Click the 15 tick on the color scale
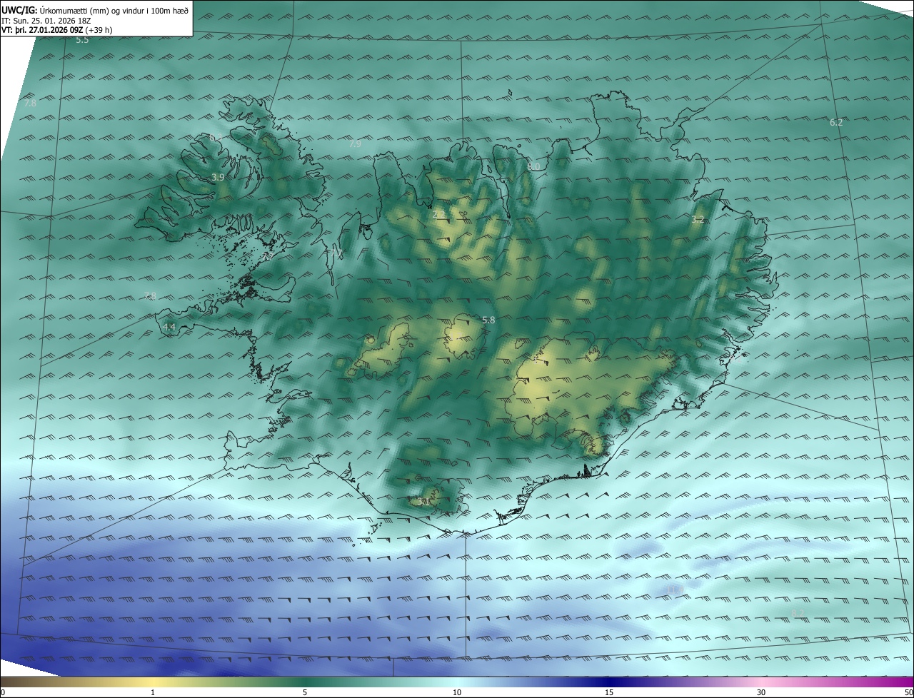The height and width of the screenshot is (698, 914). tap(609, 692)
